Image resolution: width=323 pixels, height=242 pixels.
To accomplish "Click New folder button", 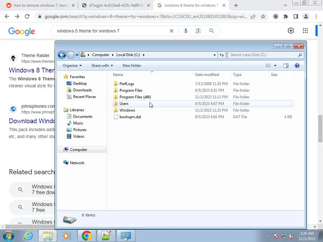I will (x=132, y=66).
